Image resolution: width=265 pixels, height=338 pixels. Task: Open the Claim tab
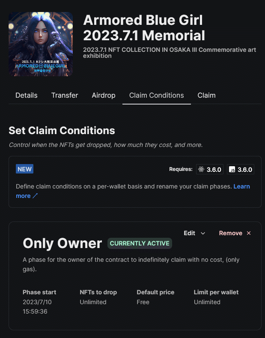[206, 95]
